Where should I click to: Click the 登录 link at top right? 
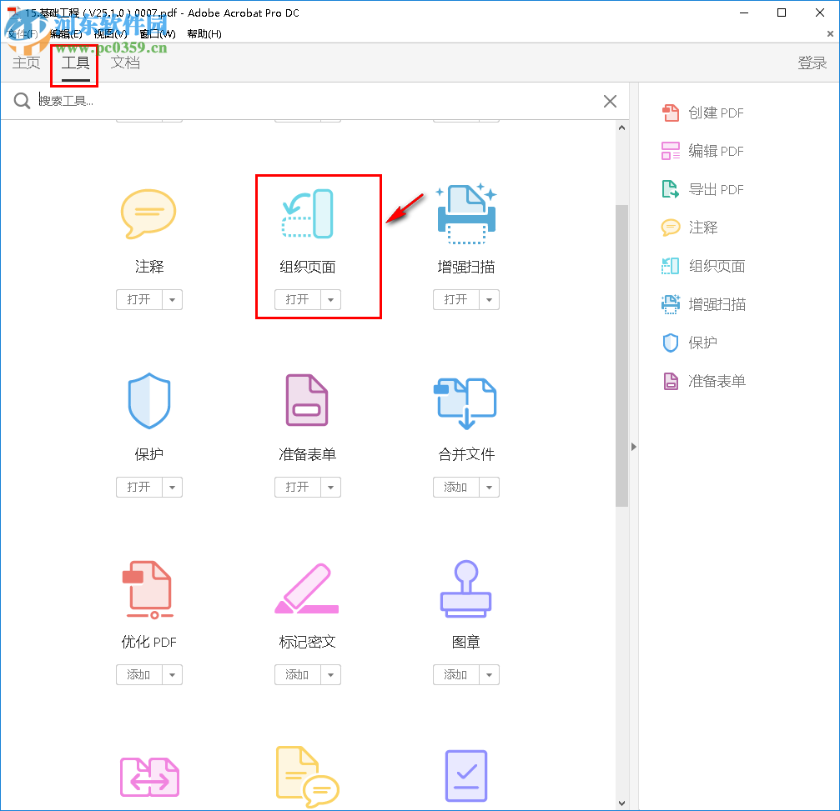(x=812, y=62)
